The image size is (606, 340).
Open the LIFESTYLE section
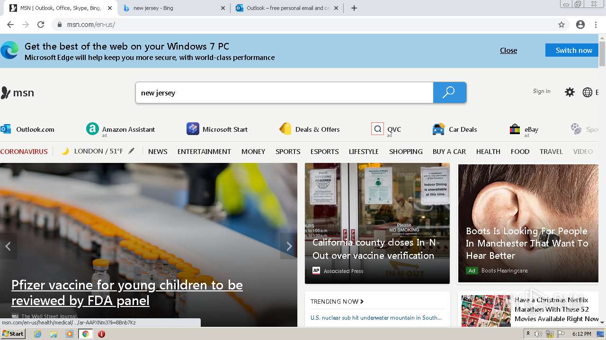[x=364, y=152]
